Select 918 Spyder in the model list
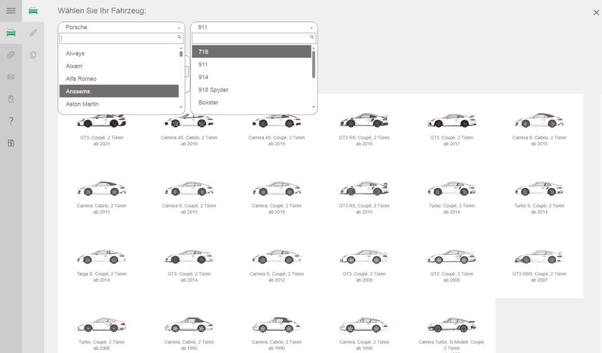602x353 pixels. (252, 90)
